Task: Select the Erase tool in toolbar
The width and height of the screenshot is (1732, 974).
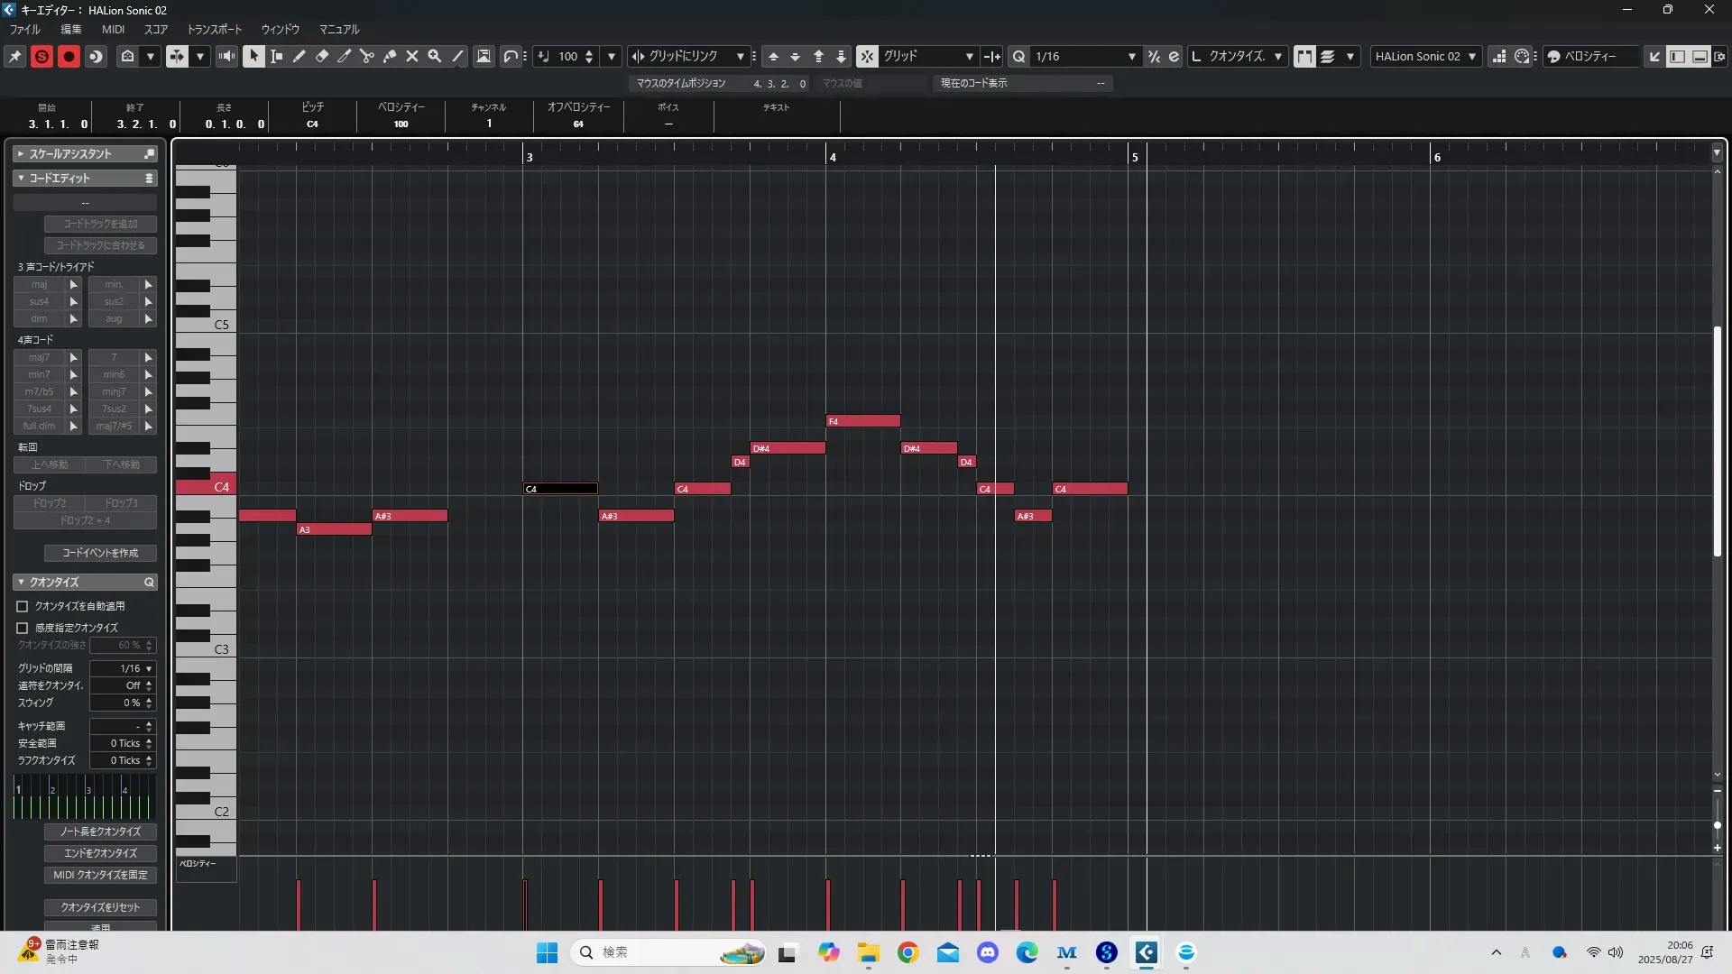Action: (x=322, y=56)
